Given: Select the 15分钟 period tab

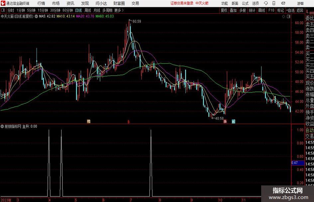Looking at the screenshot, I should (43, 10).
